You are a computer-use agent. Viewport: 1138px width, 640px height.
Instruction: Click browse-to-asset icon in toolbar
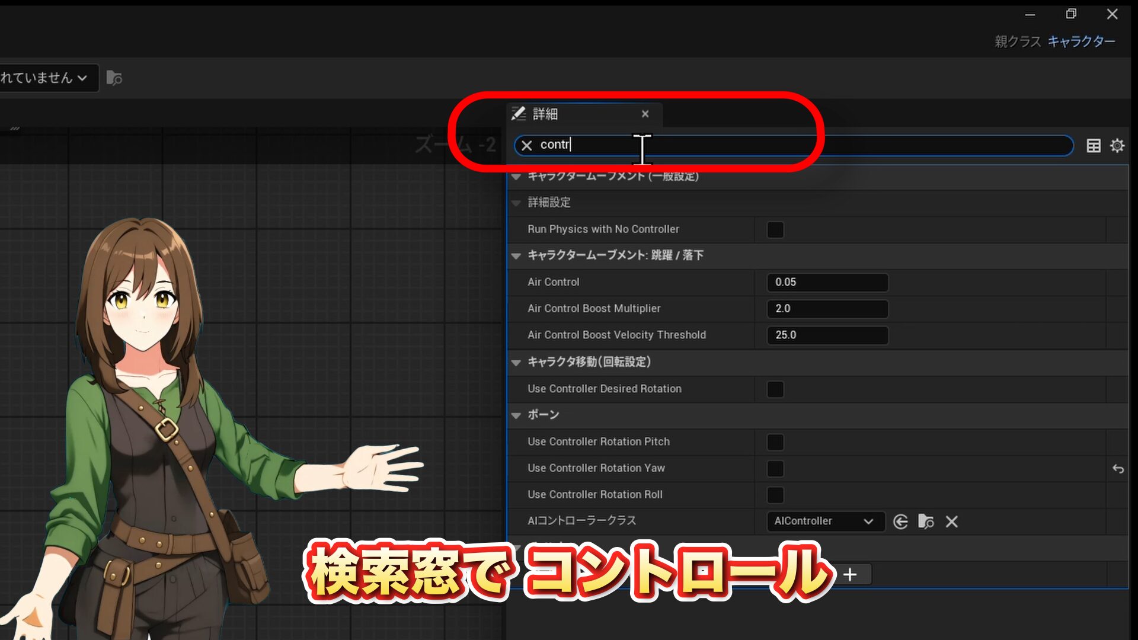[114, 78]
